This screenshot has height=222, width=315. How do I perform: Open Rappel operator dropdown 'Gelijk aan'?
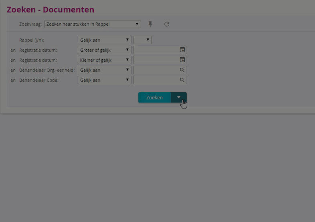pyautogui.click(x=105, y=40)
